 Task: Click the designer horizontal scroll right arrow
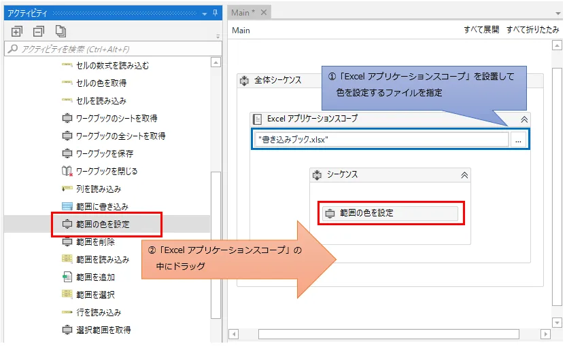point(545,334)
